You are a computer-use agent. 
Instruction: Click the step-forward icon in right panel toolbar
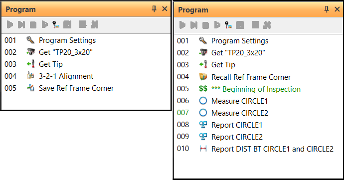click(194, 25)
